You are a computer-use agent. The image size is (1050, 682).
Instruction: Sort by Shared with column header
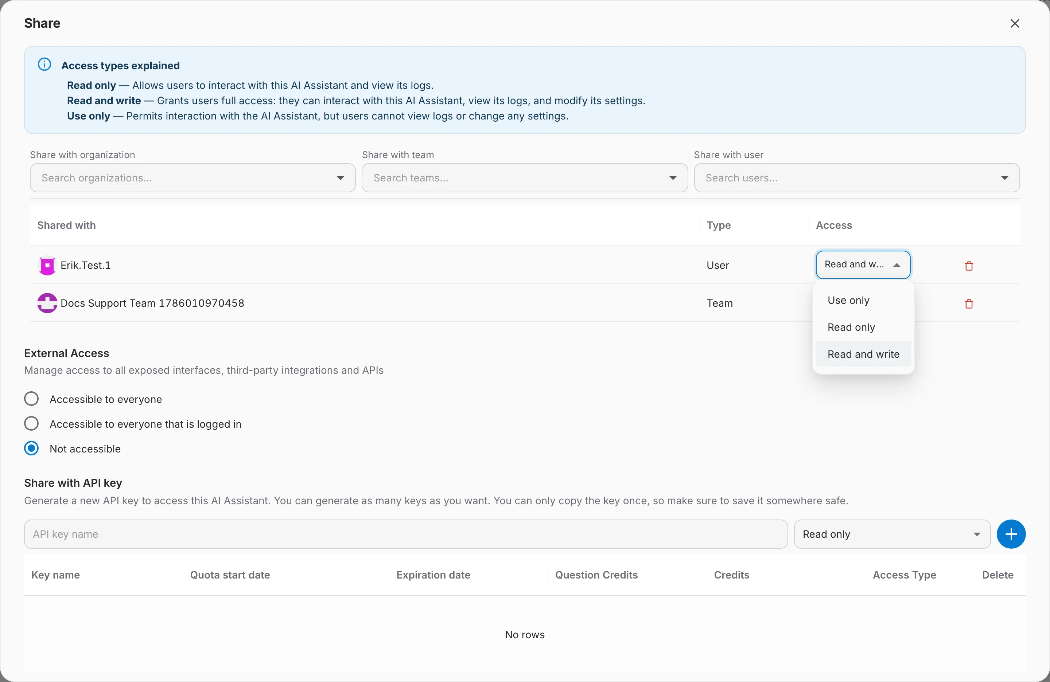coord(67,225)
